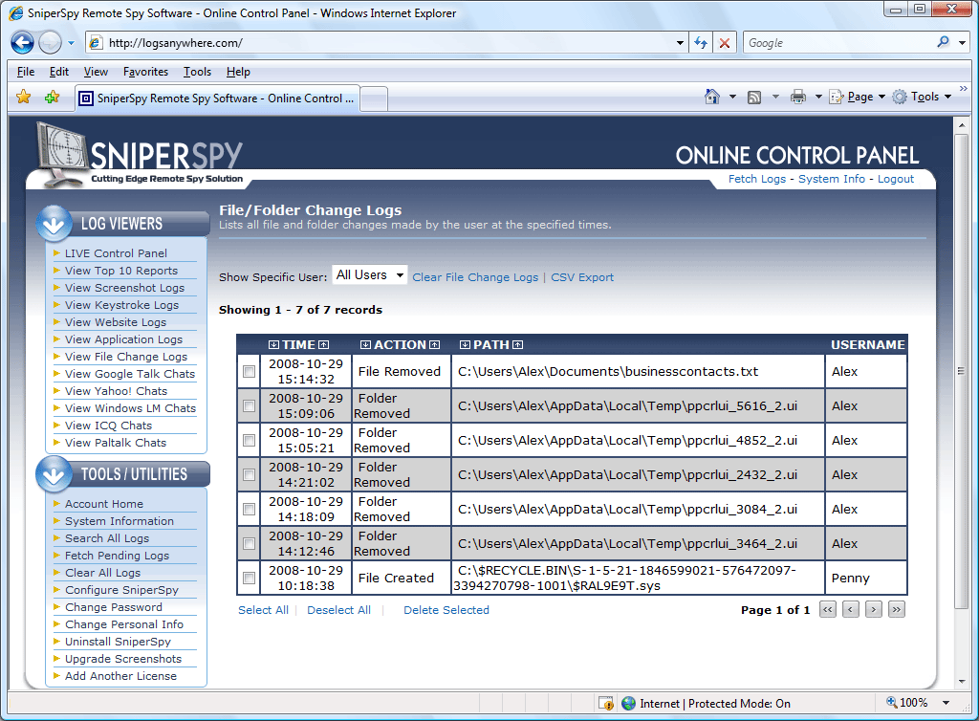979x721 pixels.
Task: Sort ACTION column ascending arrow icon
Action: (x=435, y=344)
